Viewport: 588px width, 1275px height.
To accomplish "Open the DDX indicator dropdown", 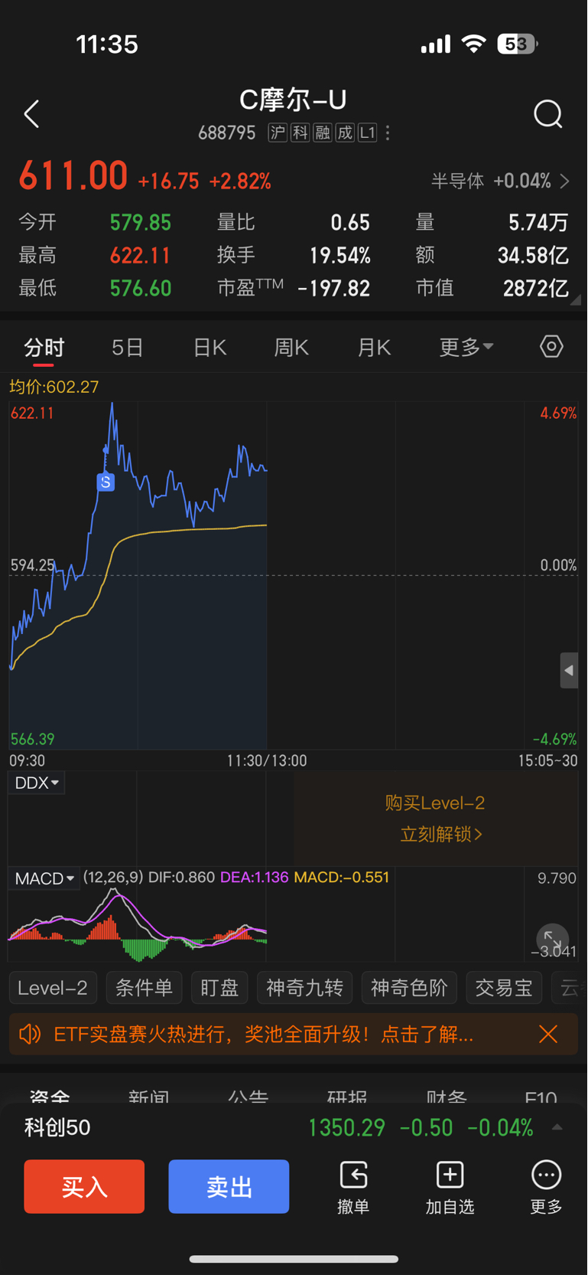I will click(x=37, y=783).
